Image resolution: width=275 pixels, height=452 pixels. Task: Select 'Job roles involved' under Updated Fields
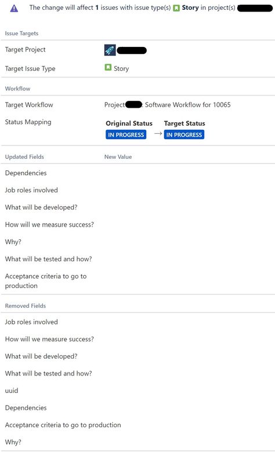click(x=31, y=190)
